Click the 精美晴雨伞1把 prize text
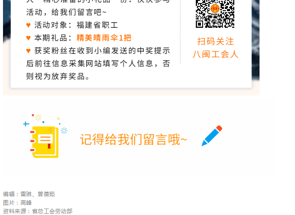The height and width of the screenshot is (215, 295). pyautogui.click(x=104, y=38)
